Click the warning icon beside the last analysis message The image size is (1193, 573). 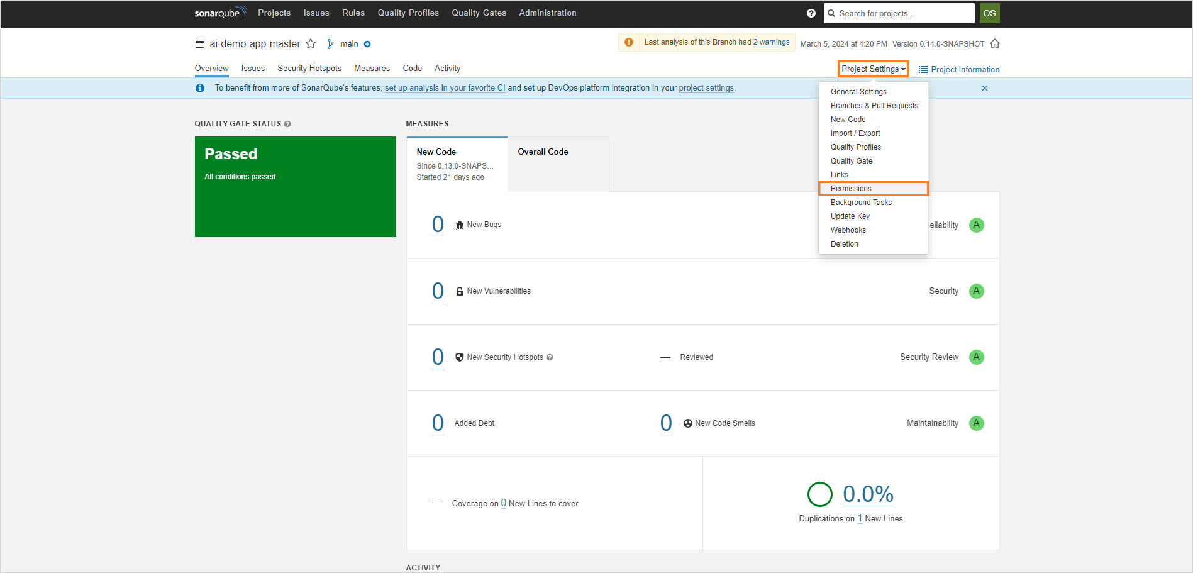[629, 42]
